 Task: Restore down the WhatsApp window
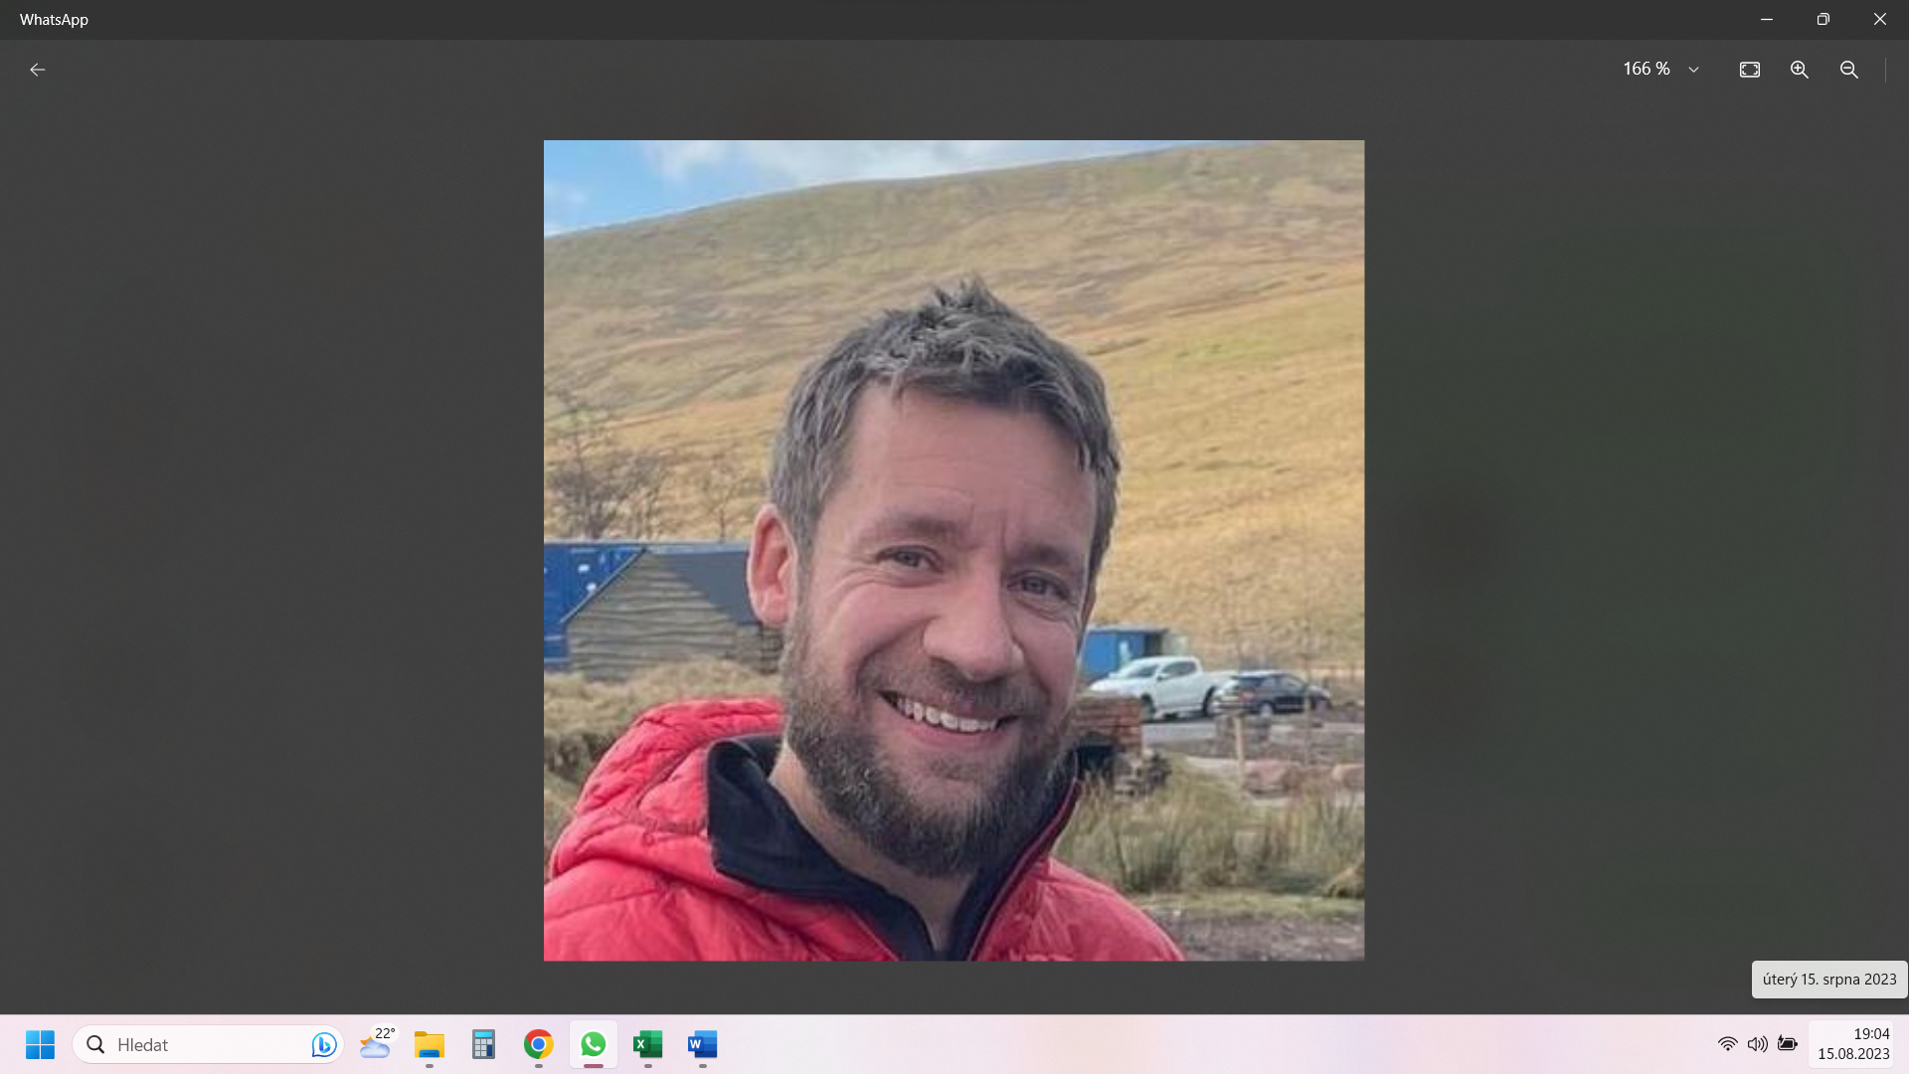1822,19
